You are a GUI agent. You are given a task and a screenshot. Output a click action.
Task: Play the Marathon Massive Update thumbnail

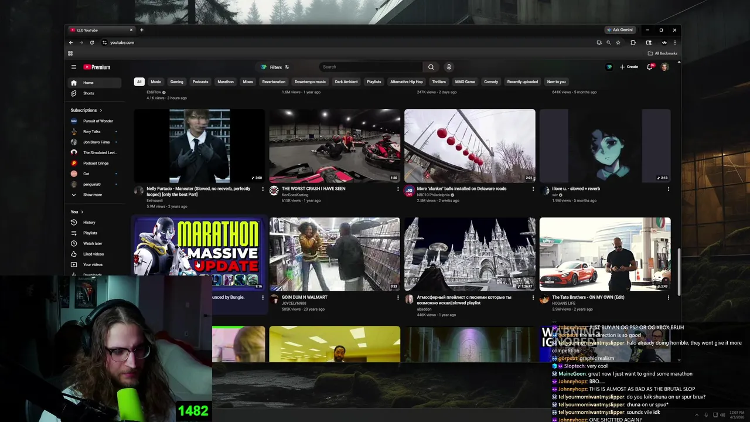coord(199,254)
